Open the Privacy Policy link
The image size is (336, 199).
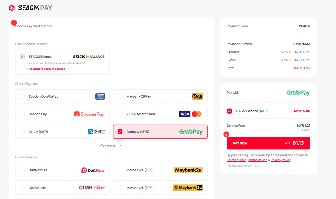click(280, 160)
